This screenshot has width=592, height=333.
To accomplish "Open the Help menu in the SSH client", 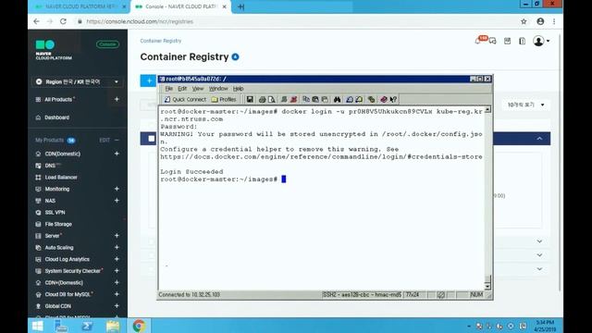I will coord(238,89).
